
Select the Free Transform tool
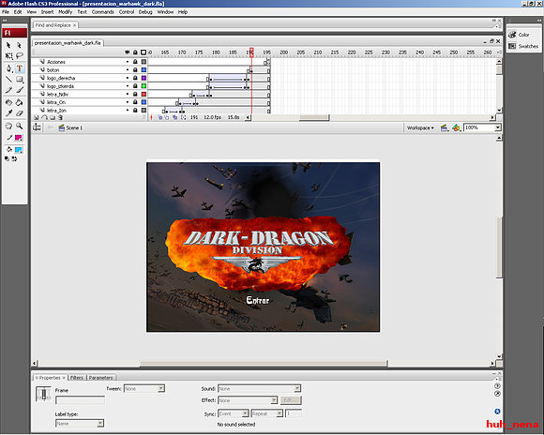click(x=8, y=56)
